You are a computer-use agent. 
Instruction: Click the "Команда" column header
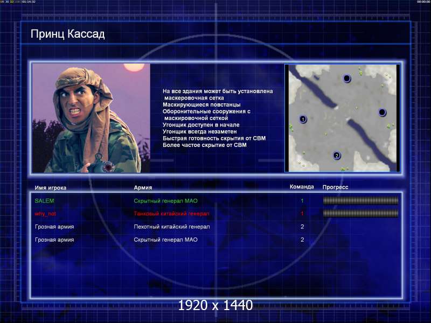tap(302, 187)
